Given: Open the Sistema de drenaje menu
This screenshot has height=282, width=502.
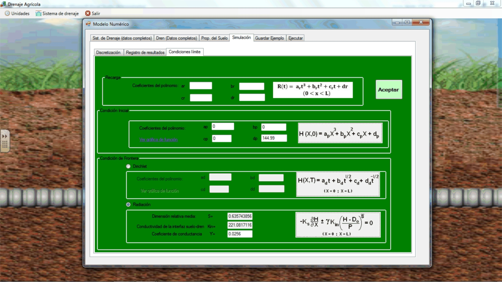Looking at the screenshot, I should (57, 13).
